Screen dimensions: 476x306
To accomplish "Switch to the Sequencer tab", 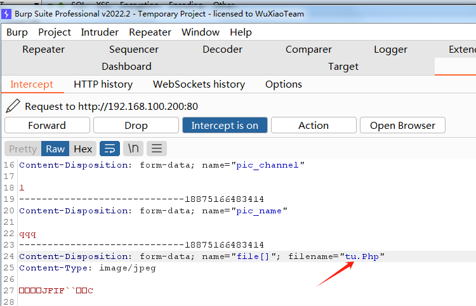I will 134,49.
